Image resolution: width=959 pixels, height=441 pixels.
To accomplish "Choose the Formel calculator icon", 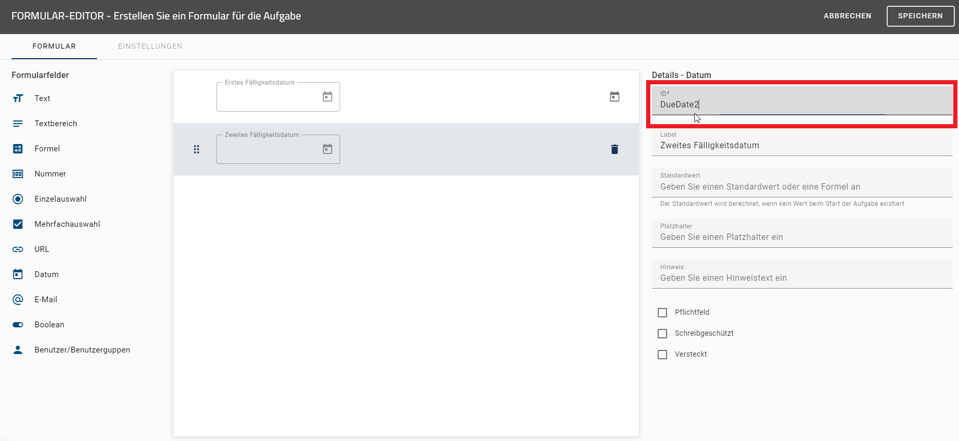I will 18,149.
